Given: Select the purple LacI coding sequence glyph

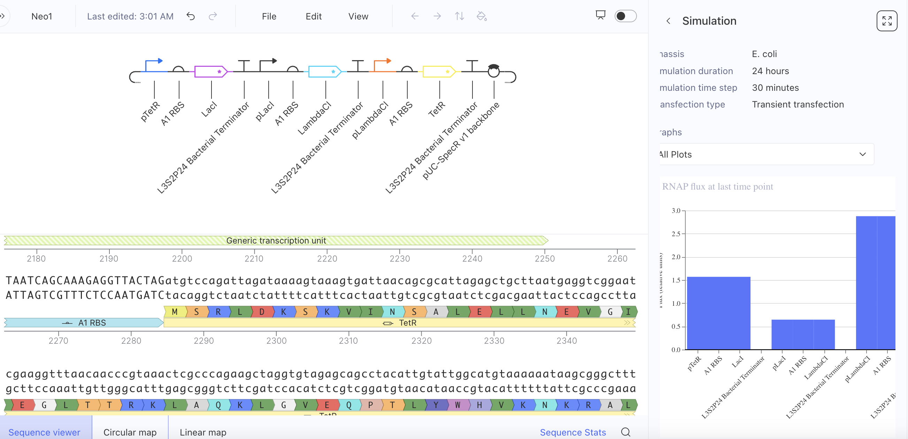Looking at the screenshot, I should 211,71.
